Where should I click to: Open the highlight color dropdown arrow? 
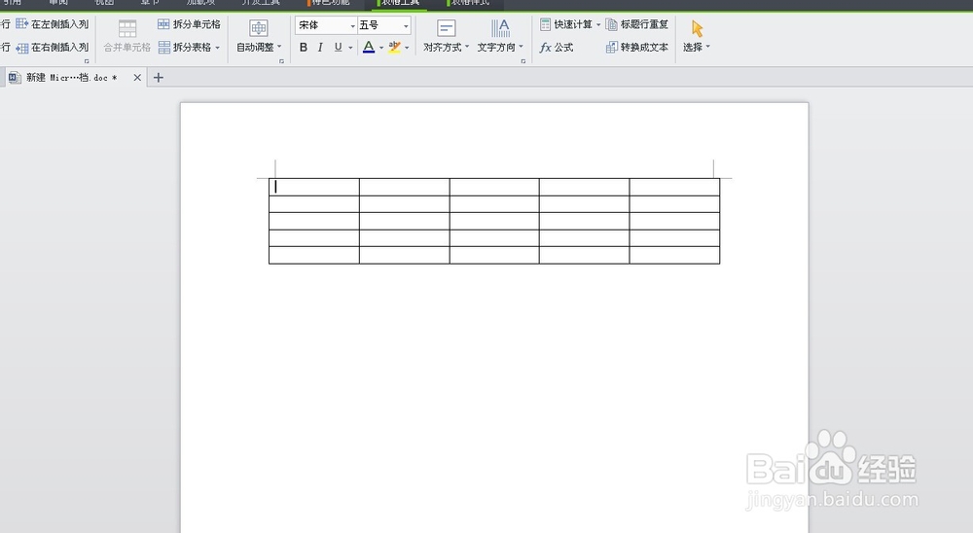pos(407,48)
